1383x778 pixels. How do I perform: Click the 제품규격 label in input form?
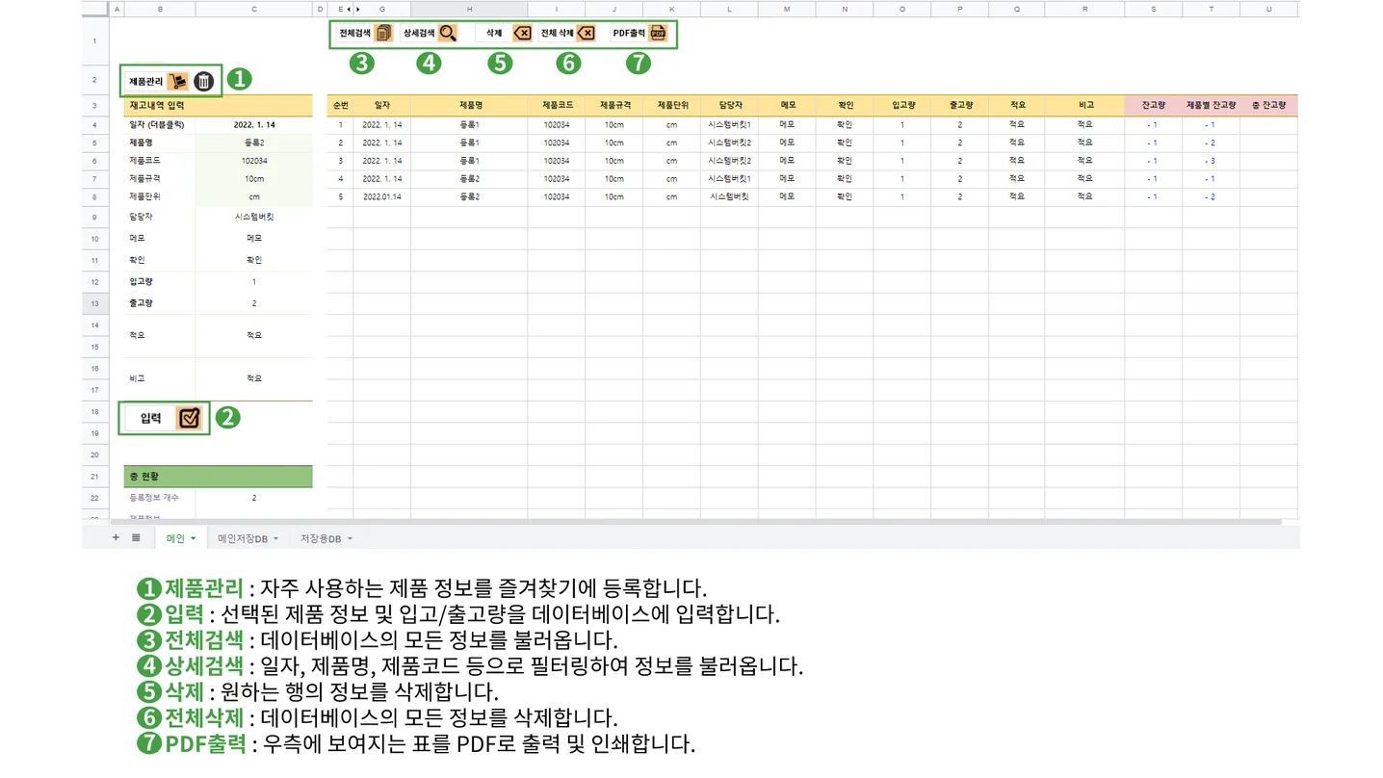[144, 178]
